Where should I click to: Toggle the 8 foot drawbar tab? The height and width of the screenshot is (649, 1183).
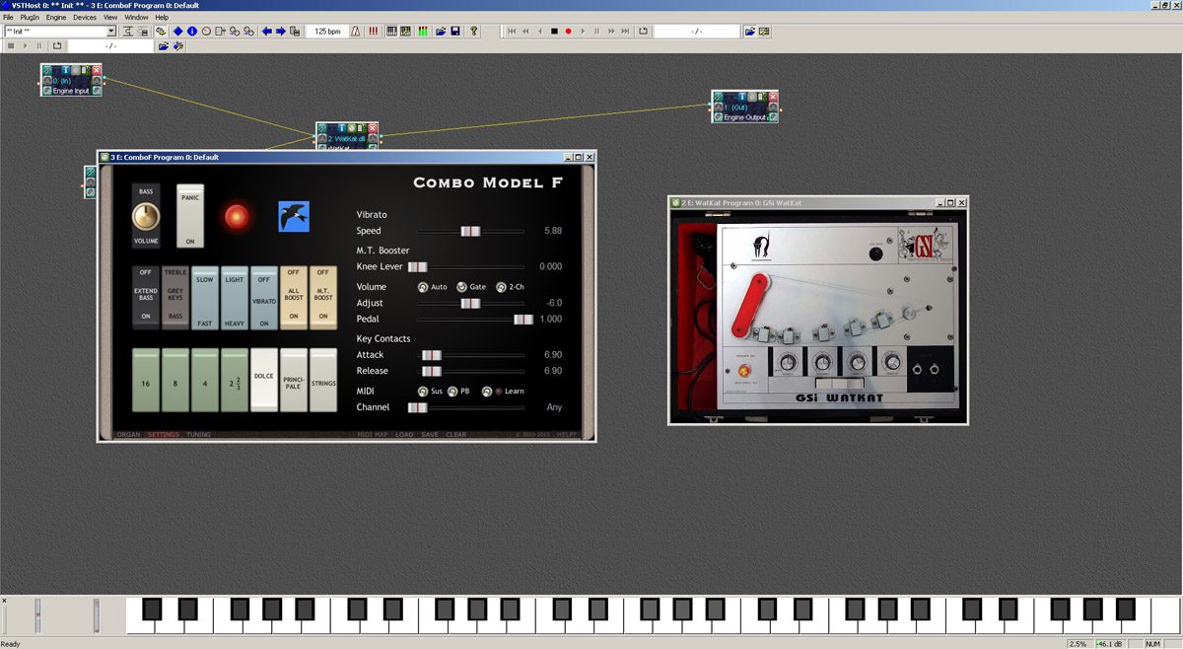[175, 380]
